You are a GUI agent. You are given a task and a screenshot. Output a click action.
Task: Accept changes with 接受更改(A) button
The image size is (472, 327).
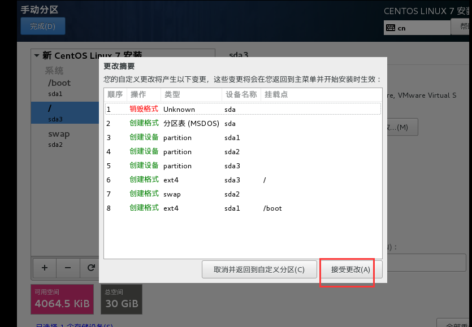click(x=350, y=269)
